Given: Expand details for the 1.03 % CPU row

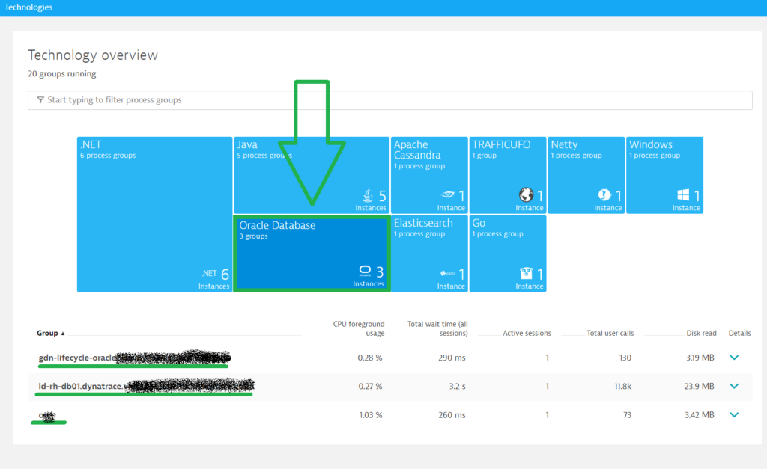Looking at the screenshot, I should pos(734,415).
